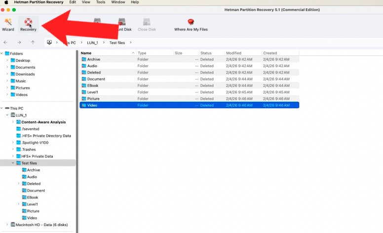Select Picture under Test files tree
Viewport: 383px width, 233px height.
tap(31, 211)
